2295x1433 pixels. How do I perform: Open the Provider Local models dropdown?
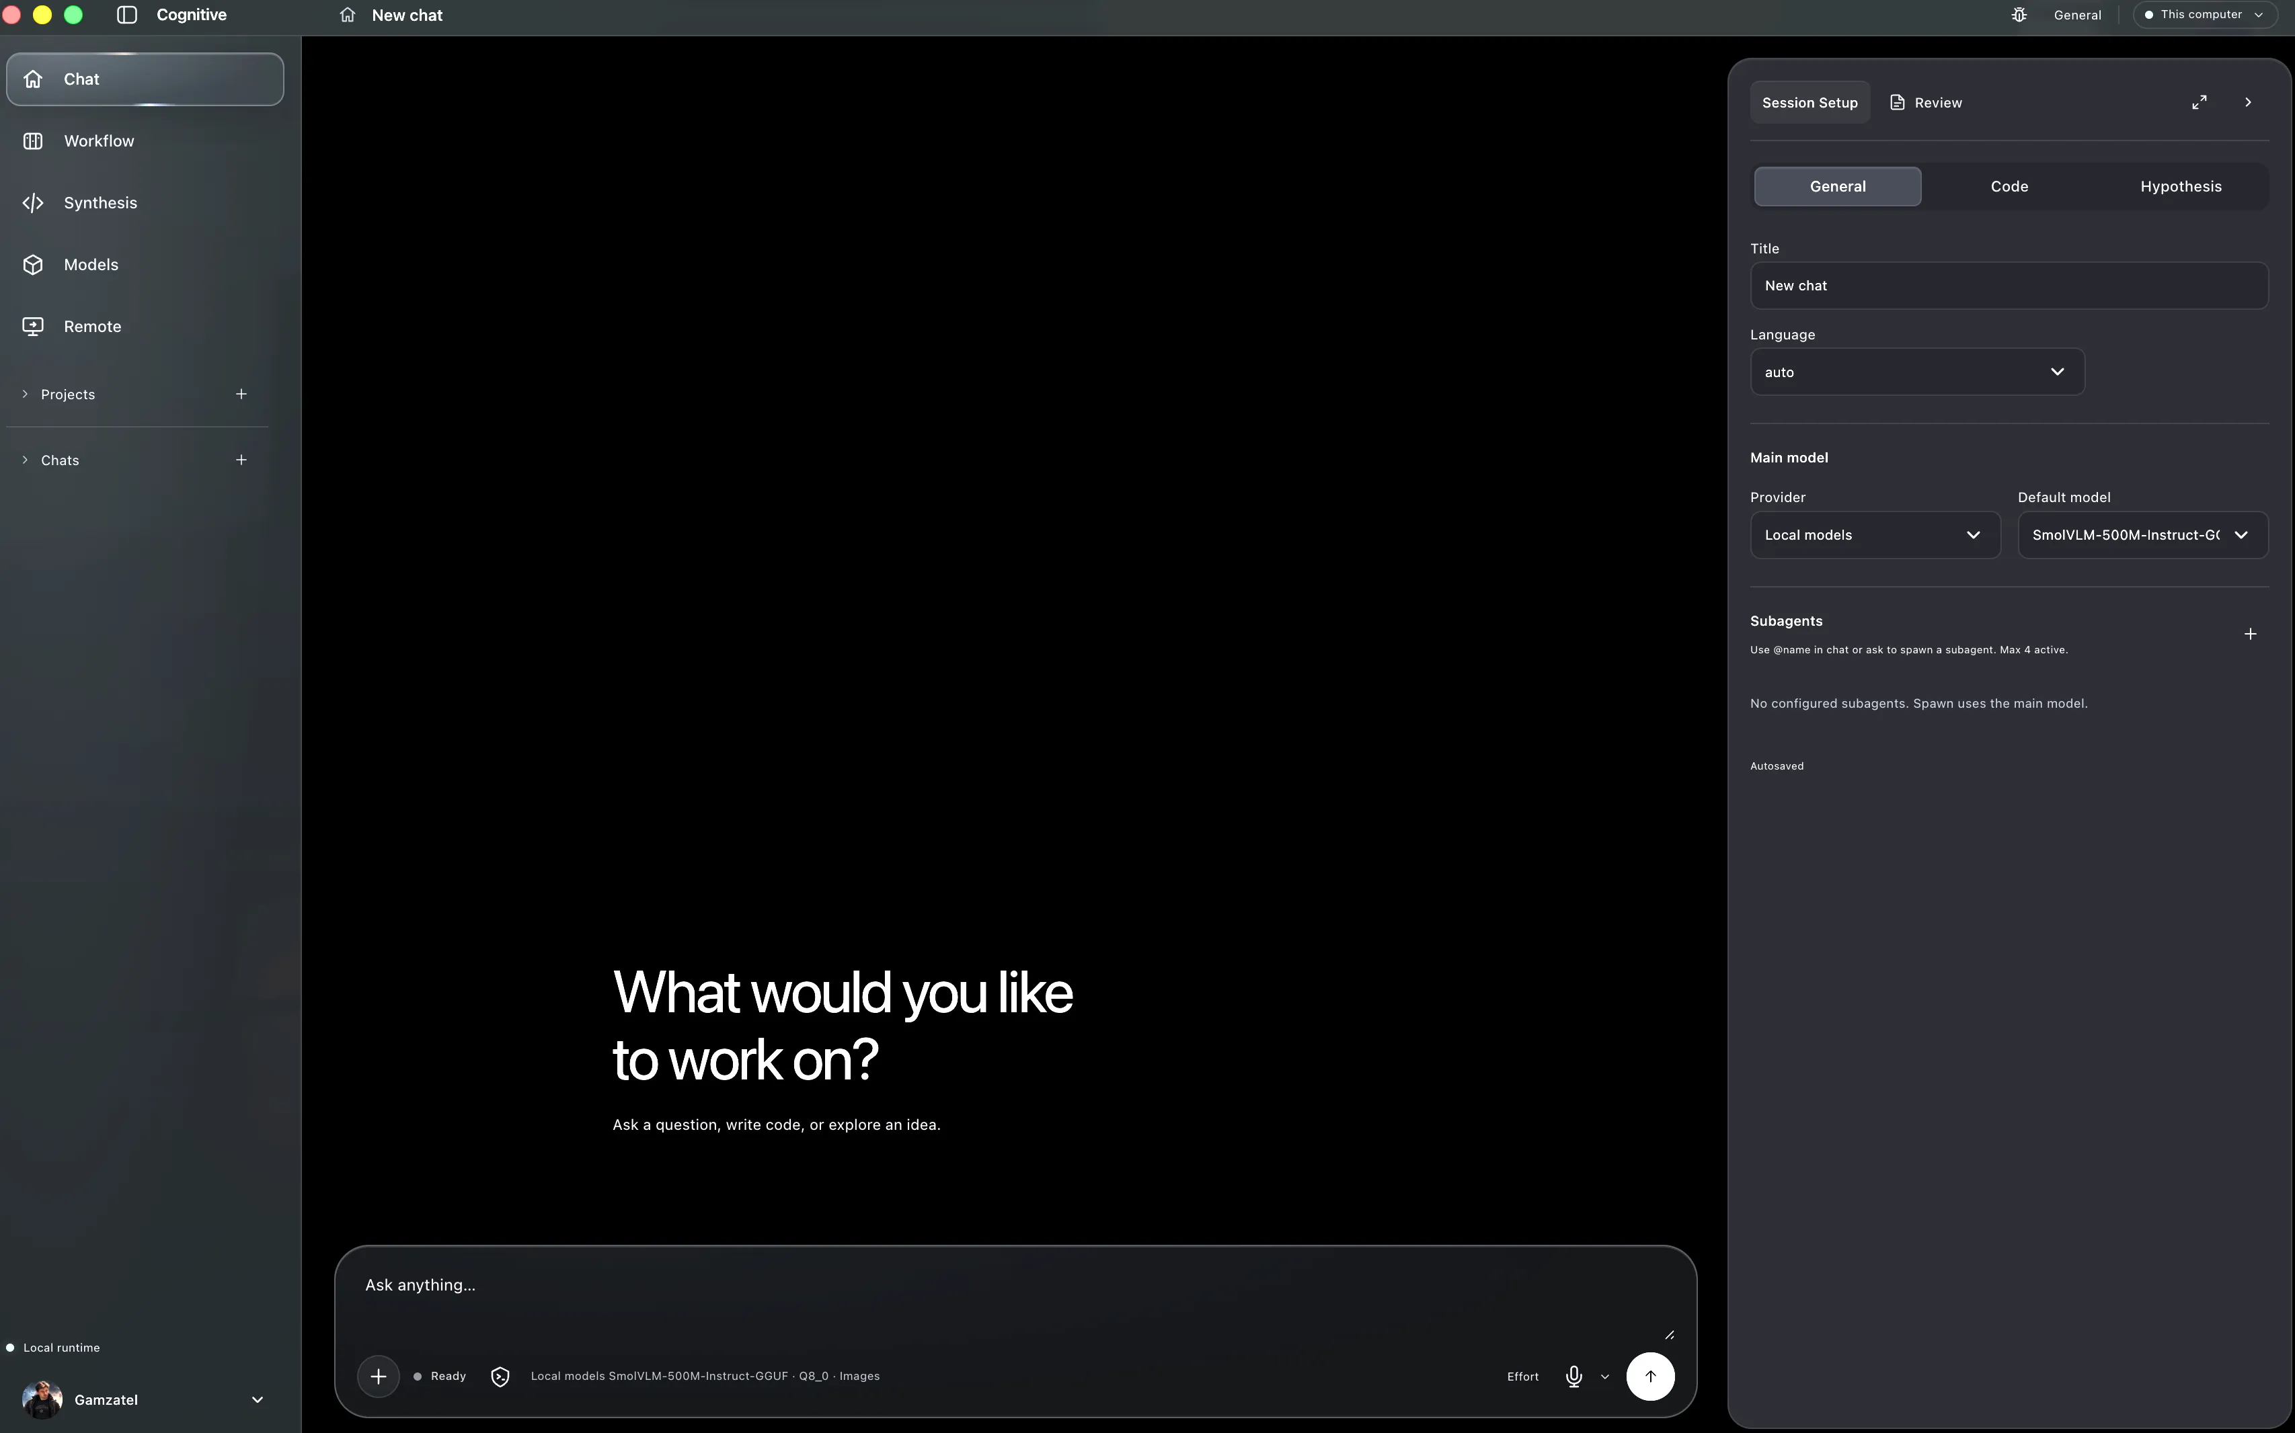pyautogui.click(x=1875, y=536)
